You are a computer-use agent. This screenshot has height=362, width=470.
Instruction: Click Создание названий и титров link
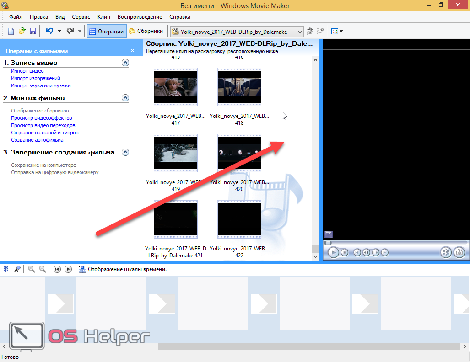click(x=45, y=133)
